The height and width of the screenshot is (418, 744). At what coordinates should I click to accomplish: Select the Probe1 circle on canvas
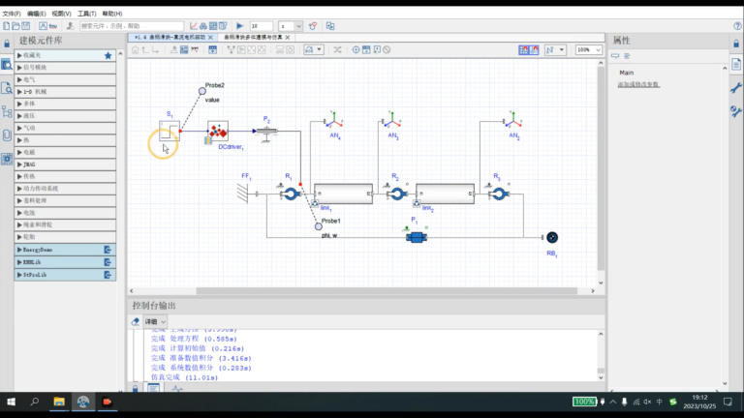tap(319, 226)
